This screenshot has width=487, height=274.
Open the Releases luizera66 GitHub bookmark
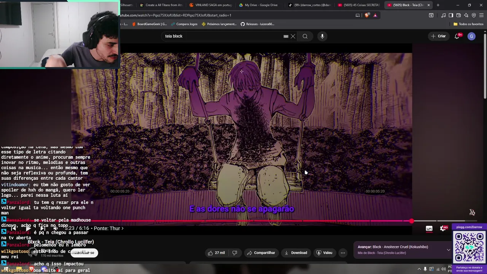(x=257, y=24)
